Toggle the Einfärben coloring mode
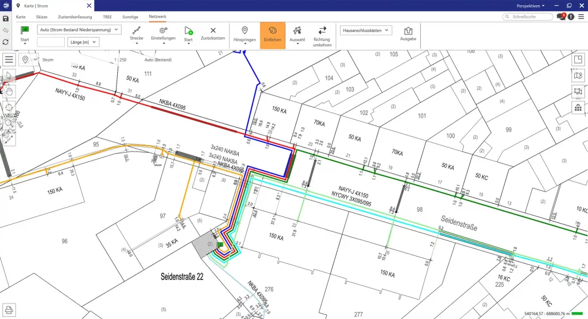Screen dimensions: 588x319 [x=272, y=34]
